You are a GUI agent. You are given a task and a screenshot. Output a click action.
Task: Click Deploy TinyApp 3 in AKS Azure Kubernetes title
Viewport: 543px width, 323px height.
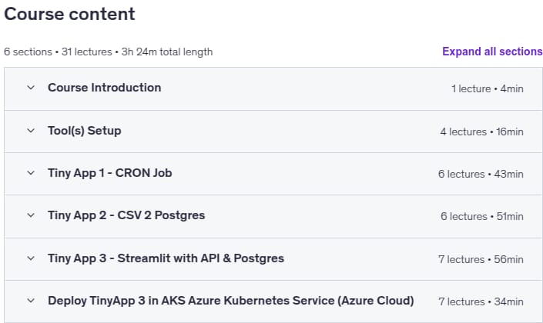[x=231, y=301]
